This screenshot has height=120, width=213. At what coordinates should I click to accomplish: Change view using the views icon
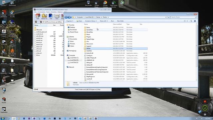185,21
